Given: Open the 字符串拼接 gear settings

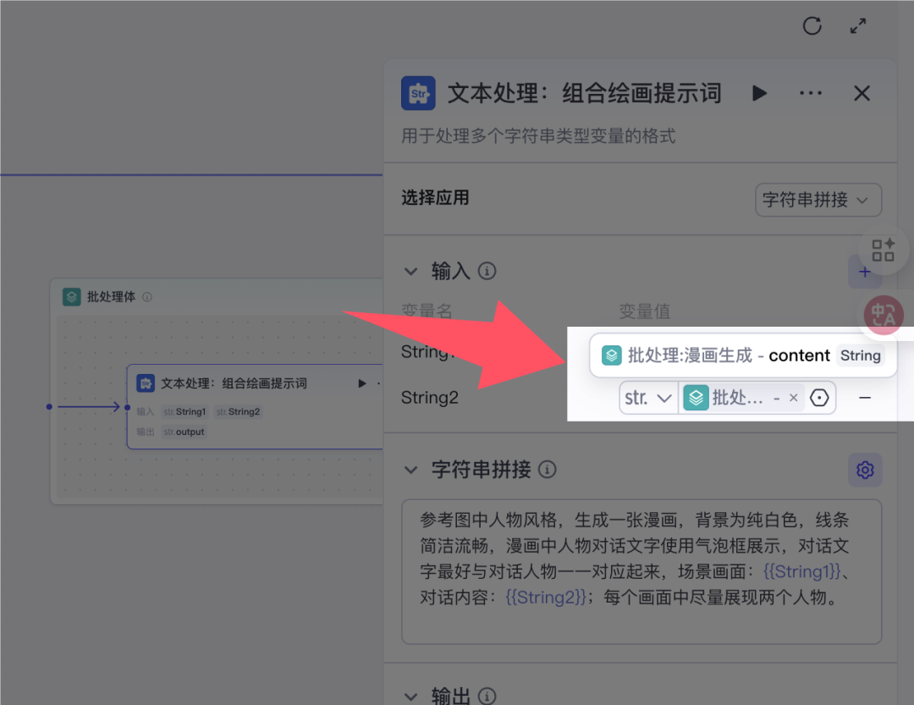Looking at the screenshot, I should pos(865,470).
